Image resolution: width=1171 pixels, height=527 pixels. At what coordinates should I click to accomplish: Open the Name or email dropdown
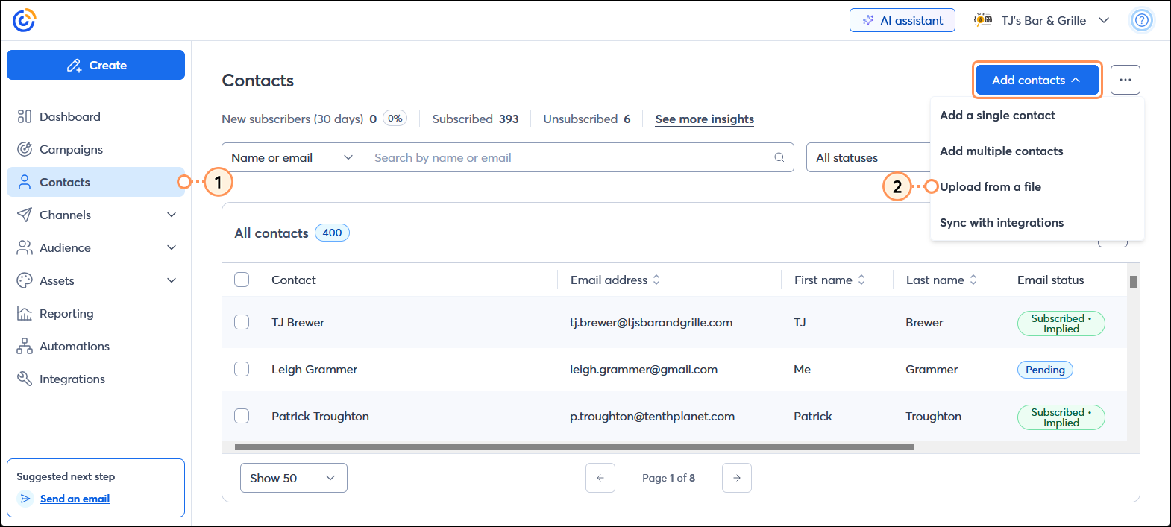click(x=293, y=157)
